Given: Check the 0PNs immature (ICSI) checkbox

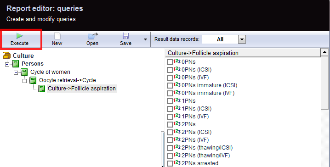Looking at the screenshot, I should pos(170,85).
